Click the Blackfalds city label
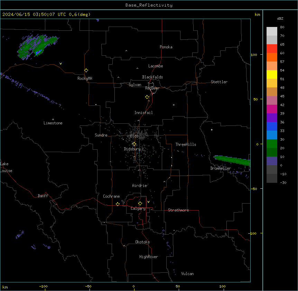 pos(152,77)
